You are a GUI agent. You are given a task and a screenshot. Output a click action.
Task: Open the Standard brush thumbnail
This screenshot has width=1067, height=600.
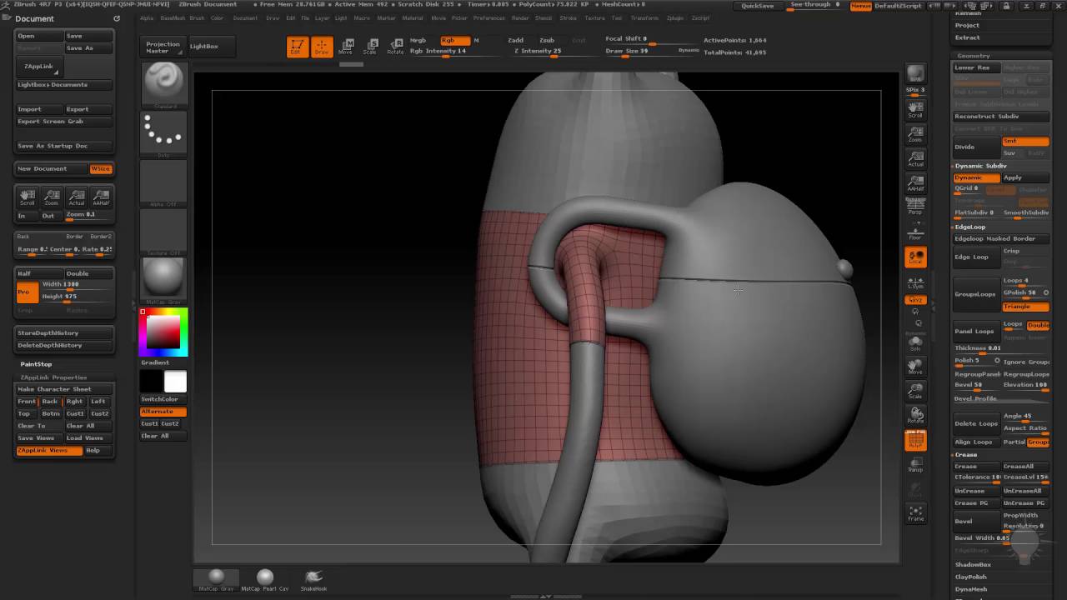(164, 84)
